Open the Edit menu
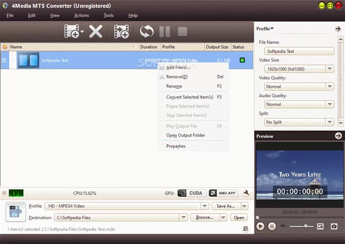Viewport: 345px width, 244px height. pos(32,16)
